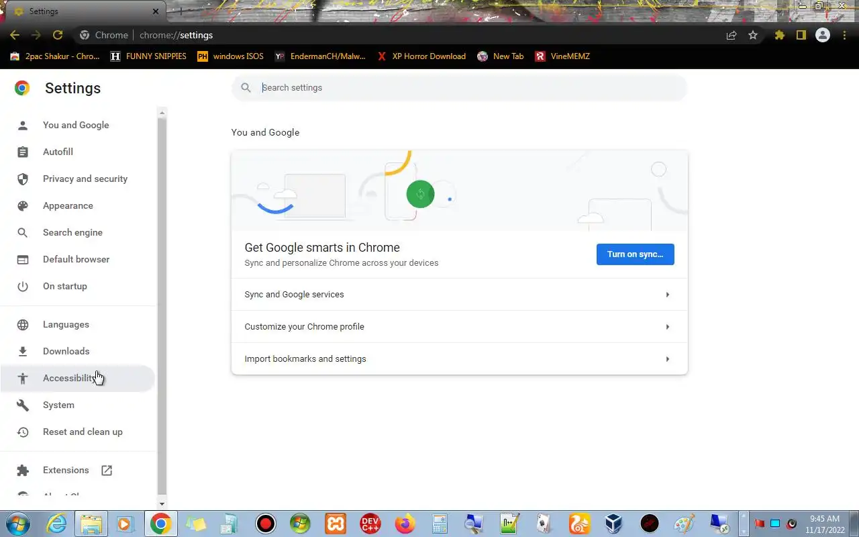
Task: Open Windows Start menu orb
Action: [x=17, y=524]
